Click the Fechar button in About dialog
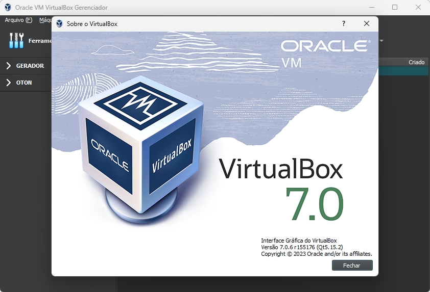The image size is (430, 292). 352,265
